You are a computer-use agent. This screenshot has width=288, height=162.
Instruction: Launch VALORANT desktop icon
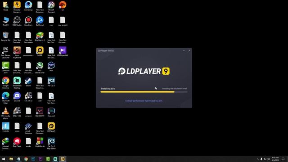click(x=40, y=112)
